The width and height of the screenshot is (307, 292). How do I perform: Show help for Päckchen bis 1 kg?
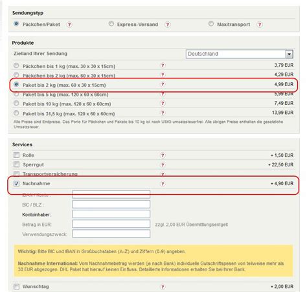(163, 65)
